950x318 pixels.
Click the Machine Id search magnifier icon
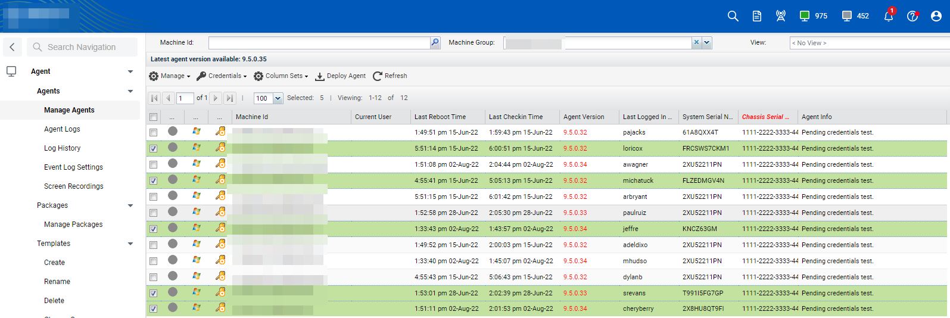click(x=435, y=43)
